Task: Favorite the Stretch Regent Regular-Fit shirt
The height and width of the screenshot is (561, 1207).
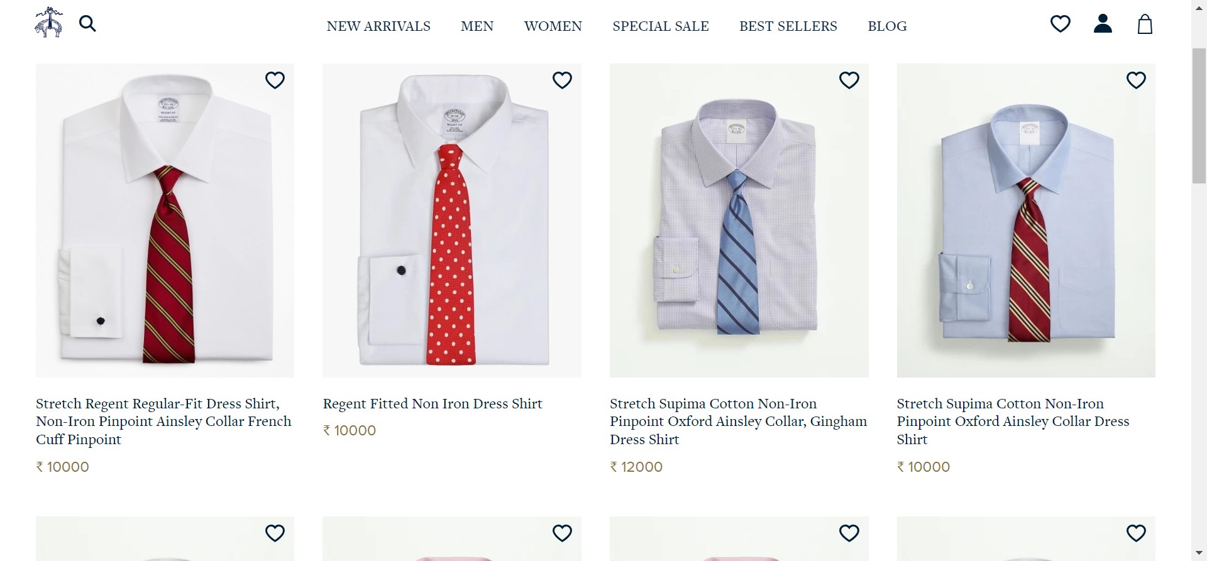Action: coord(275,80)
